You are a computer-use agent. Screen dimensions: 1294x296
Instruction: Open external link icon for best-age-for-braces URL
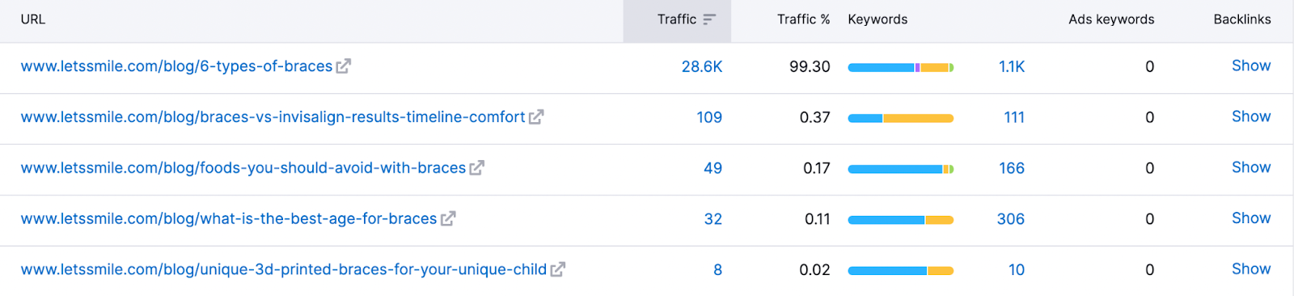tap(448, 218)
